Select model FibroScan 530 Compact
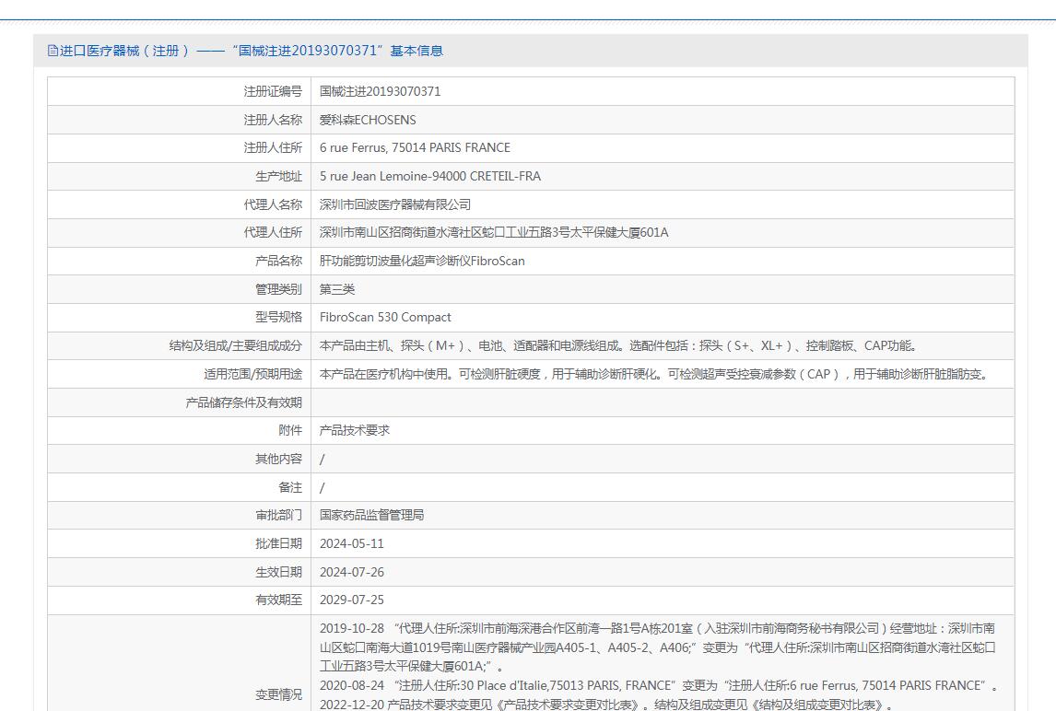Viewport: 1056px width, 711px height. (385, 318)
